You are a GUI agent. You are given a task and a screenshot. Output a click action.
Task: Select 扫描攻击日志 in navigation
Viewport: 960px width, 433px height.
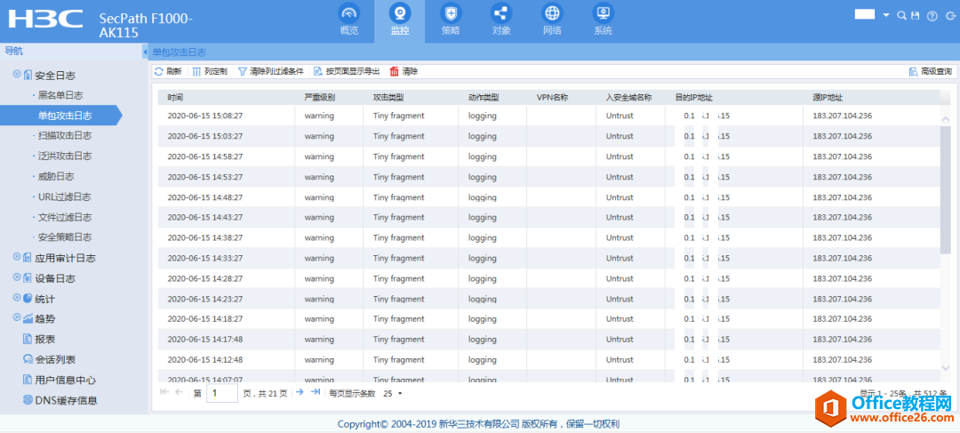[x=65, y=135]
